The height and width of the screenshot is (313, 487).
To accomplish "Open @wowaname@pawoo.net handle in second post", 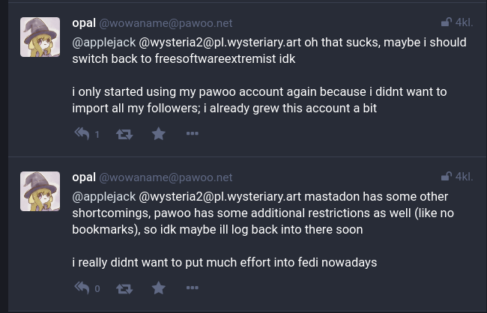I will point(166,177).
